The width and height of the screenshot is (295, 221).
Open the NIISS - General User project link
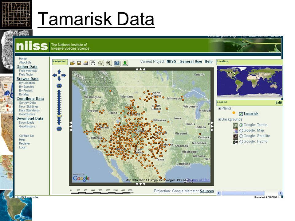pyautogui.click(x=185, y=61)
